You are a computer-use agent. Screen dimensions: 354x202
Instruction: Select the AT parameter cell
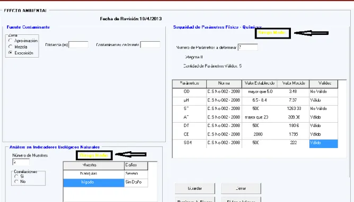tap(189, 117)
